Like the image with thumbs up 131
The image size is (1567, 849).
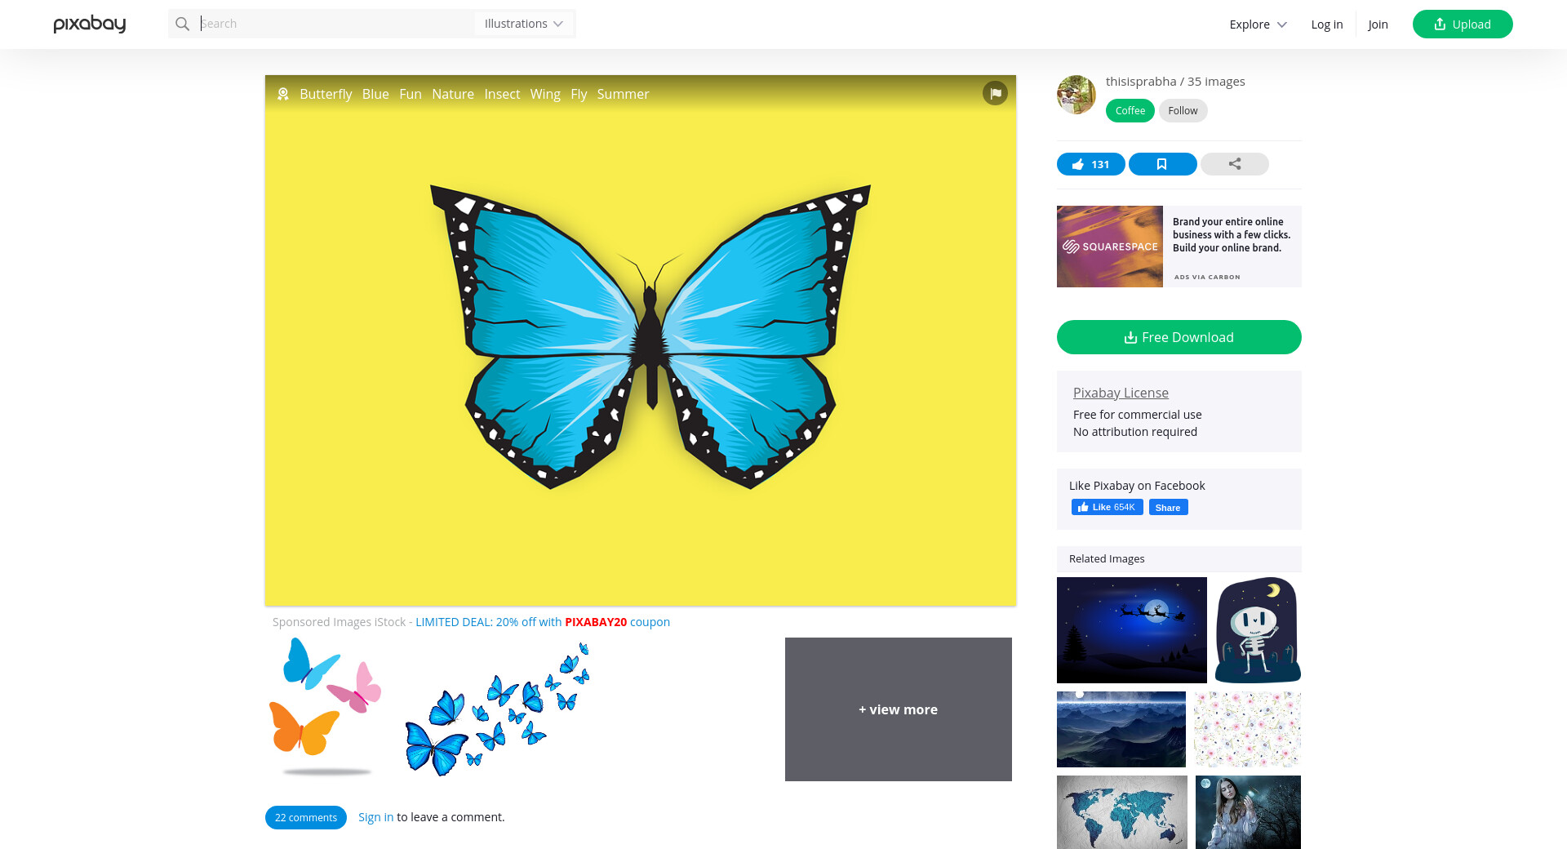[x=1090, y=164]
